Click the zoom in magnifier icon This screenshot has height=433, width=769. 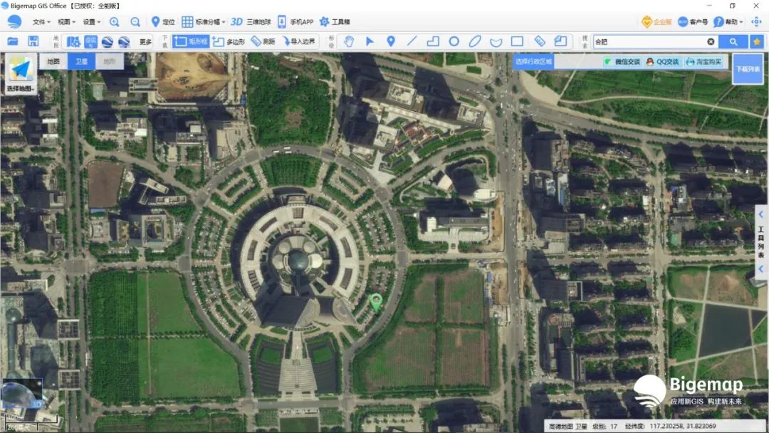[x=114, y=21]
